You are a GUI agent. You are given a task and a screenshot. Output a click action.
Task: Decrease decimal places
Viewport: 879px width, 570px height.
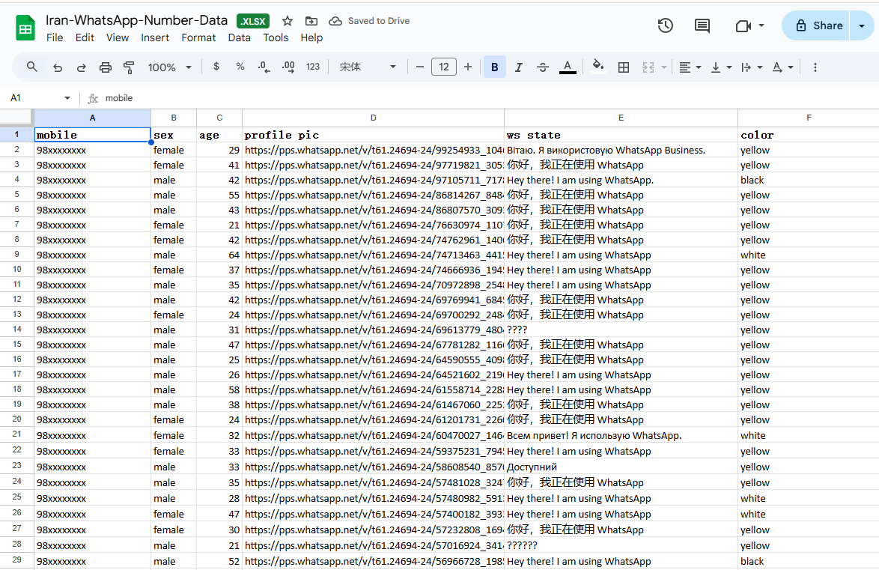pyautogui.click(x=264, y=67)
